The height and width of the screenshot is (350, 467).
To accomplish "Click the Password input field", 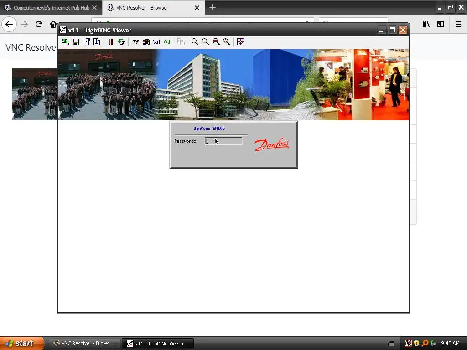I will 223,141.
